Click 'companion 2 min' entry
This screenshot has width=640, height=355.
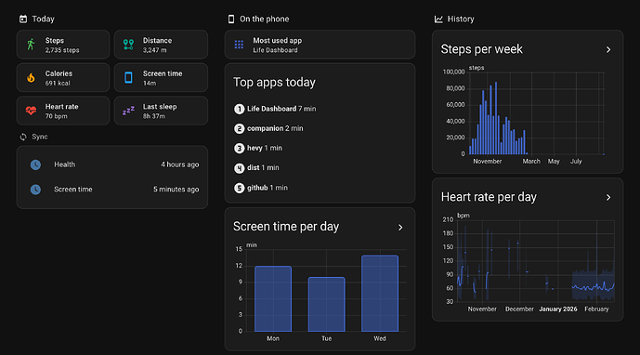tap(275, 128)
